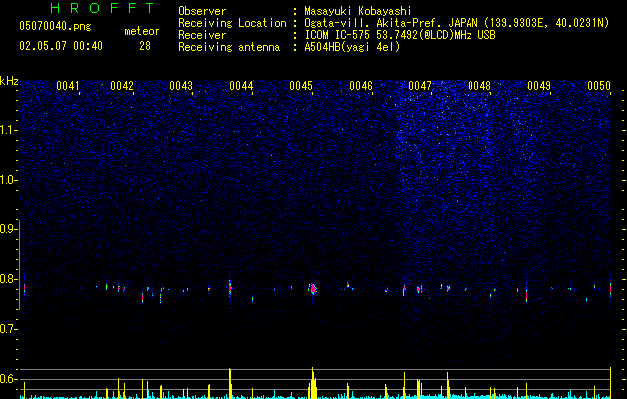Click the 0.6 kHz axis label
The image size is (627, 399).
click(8, 379)
